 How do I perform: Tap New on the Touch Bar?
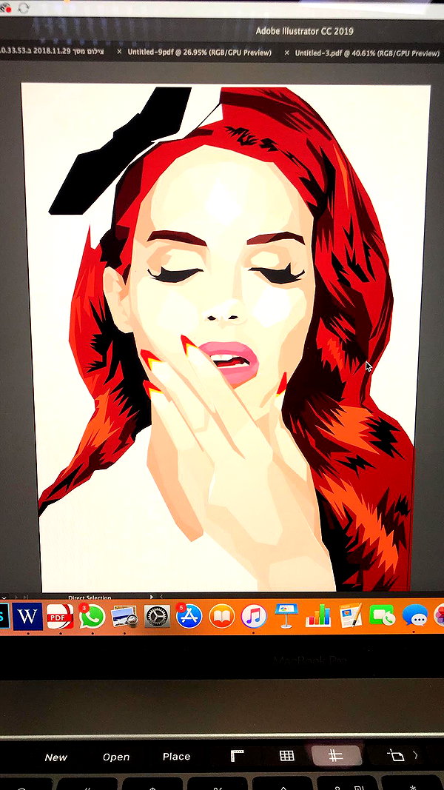tap(56, 757)
